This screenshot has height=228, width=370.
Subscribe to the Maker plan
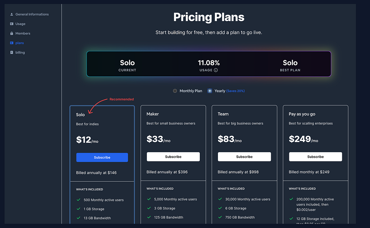(173, 157)
